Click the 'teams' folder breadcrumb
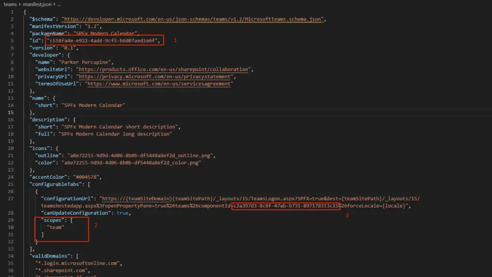 [10, 4]
